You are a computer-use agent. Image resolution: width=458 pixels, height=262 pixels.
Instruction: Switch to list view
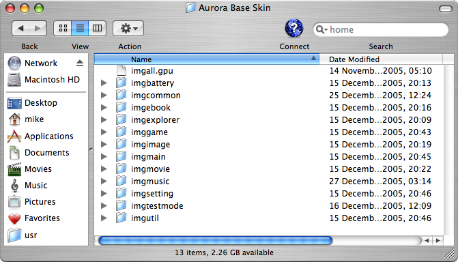pyautogui.click(x=80, y=29)
